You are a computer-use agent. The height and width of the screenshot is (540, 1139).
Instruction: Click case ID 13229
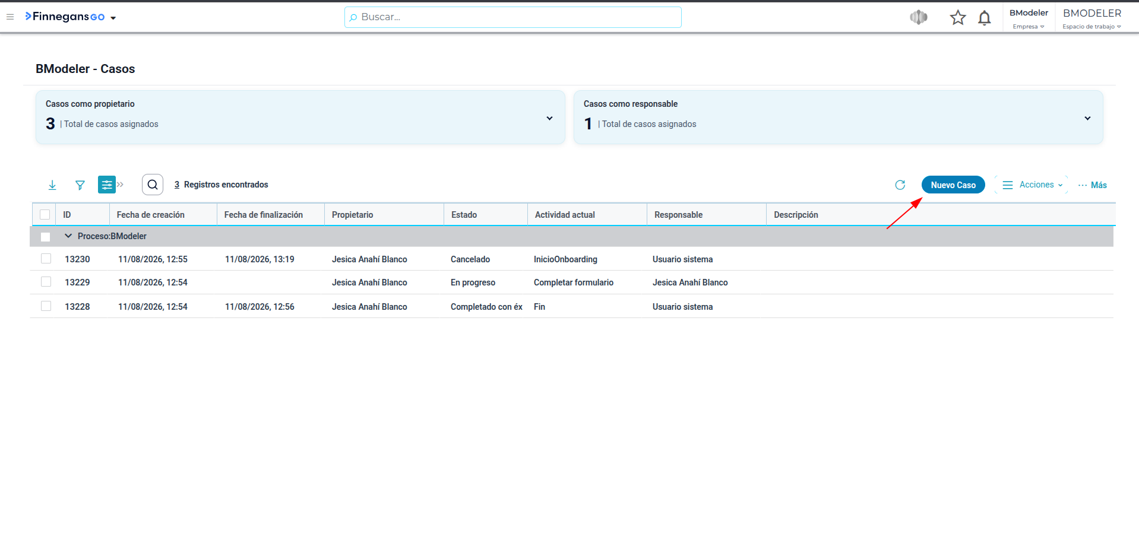[x=77, y=282]
